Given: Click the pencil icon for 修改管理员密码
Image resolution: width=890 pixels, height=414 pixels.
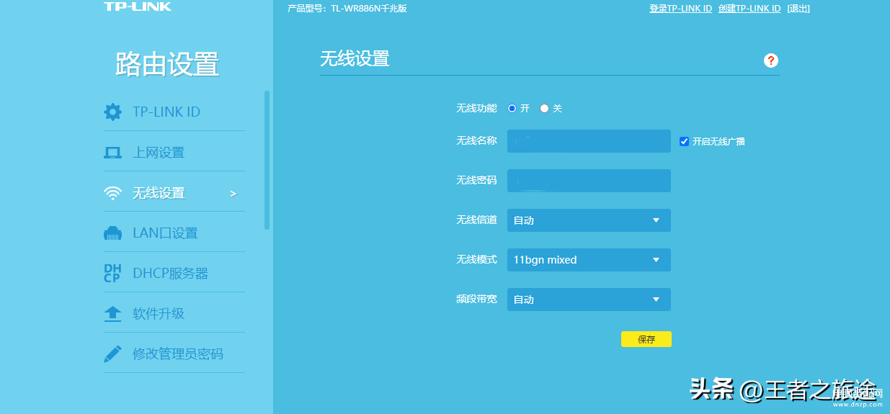Looking at the screenshot, I should pyautogui.click(x=112, y=354).
